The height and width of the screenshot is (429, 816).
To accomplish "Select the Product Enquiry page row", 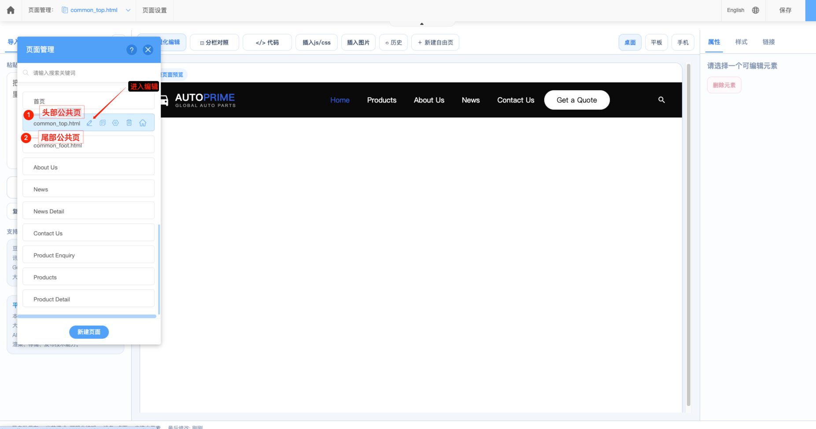I will point(89,255).
